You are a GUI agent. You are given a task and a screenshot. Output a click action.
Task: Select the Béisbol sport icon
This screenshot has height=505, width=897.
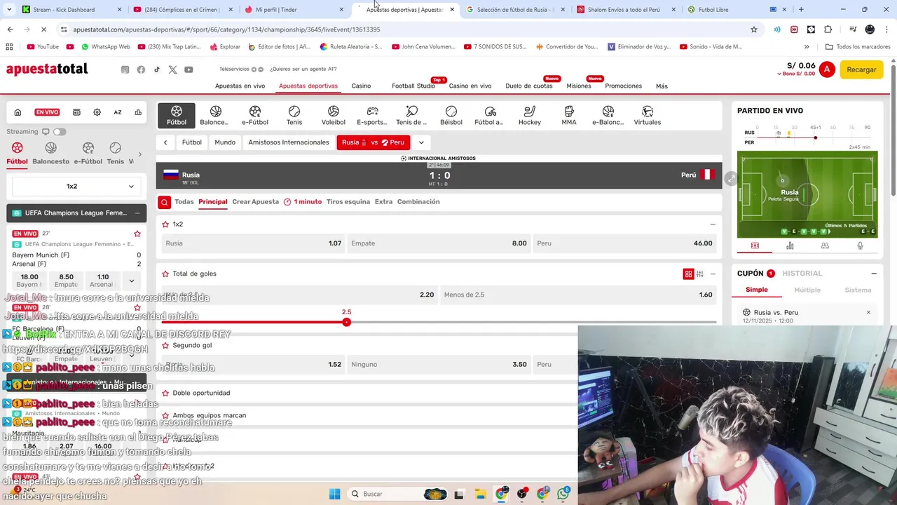pos(451,116)
